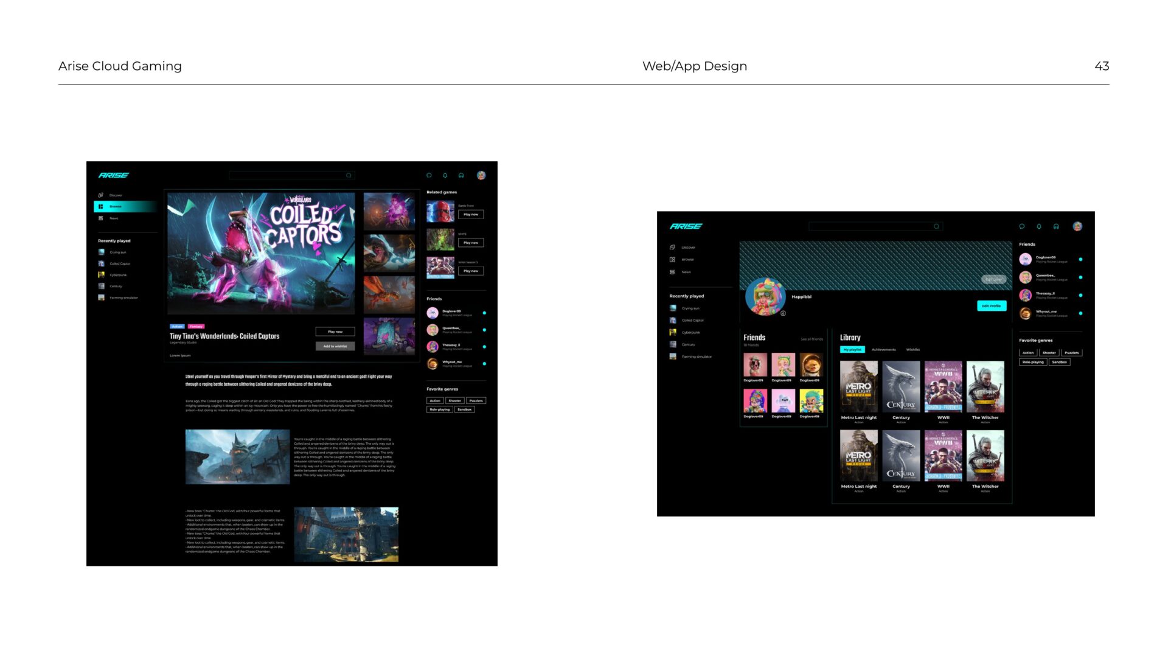This screenshot has width=1168, height=657.
Task: Open small user avatar in the profile mockup header
Action: click(1077, 226)
